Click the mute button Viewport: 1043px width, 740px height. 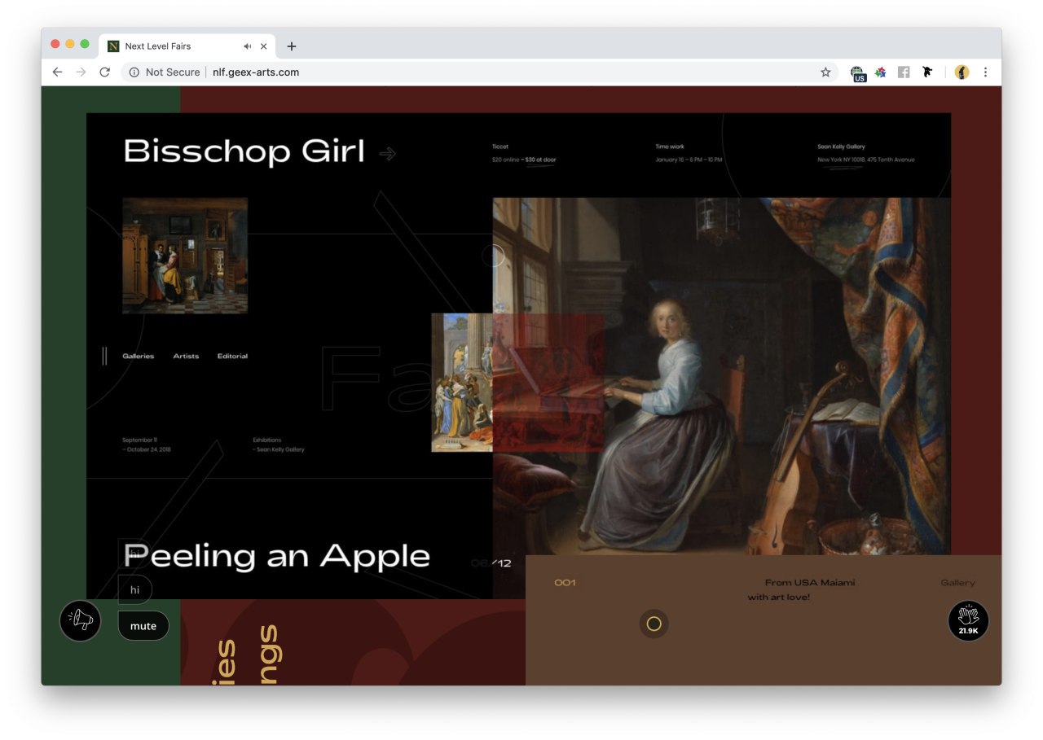[143, 626]
